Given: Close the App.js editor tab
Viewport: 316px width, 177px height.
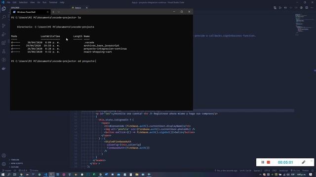Looking at the screenshot, I should (x=87, y=8).
